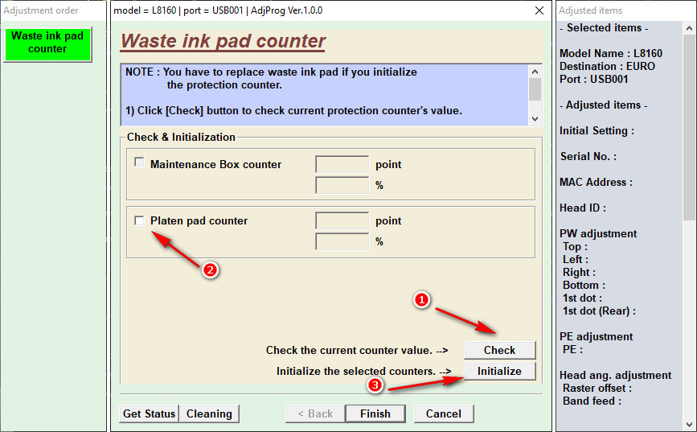Open Get Status for the printer
Viewport: 697px width, 432px height.
[x=149, y=413]
